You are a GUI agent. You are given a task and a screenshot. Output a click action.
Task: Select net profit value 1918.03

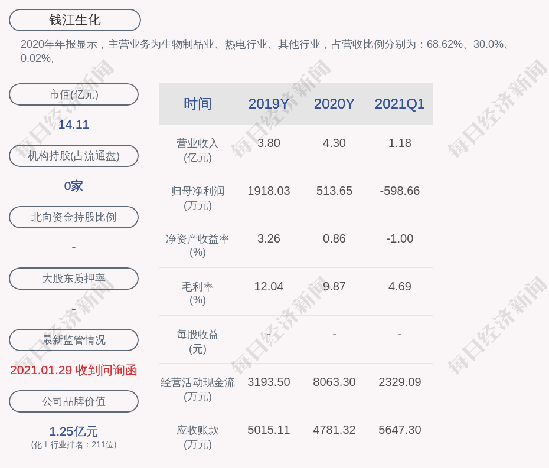click(269, 191)
